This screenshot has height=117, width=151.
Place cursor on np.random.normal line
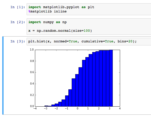point(60,31)
